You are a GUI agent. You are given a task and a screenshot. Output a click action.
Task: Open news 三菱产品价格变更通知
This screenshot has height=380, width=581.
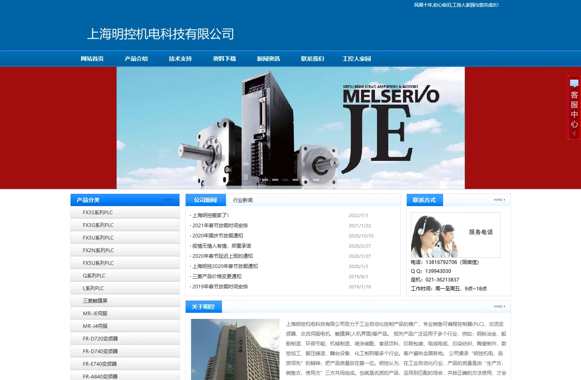[x=217, y=277]
